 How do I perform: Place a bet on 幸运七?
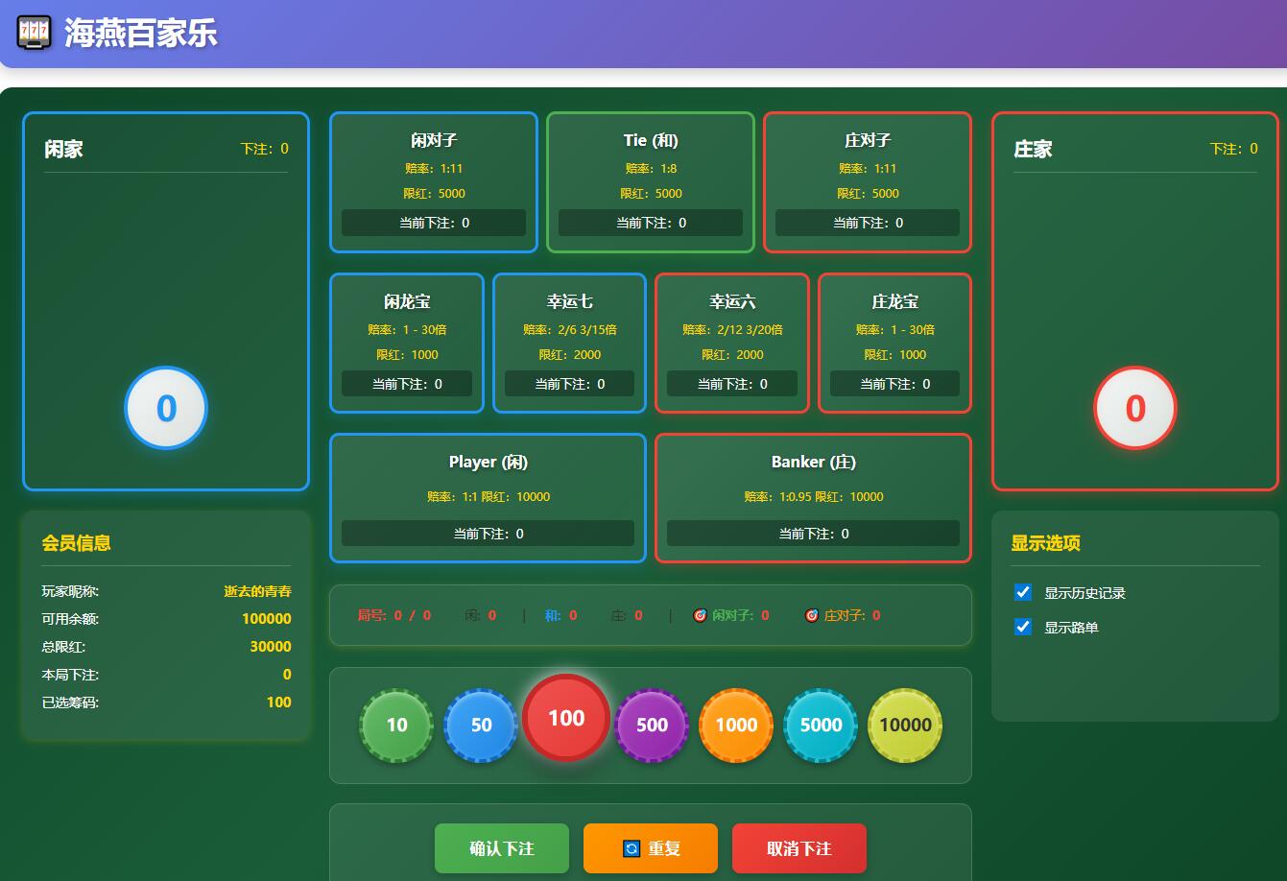pyautogui.click(x=569, y=343)
